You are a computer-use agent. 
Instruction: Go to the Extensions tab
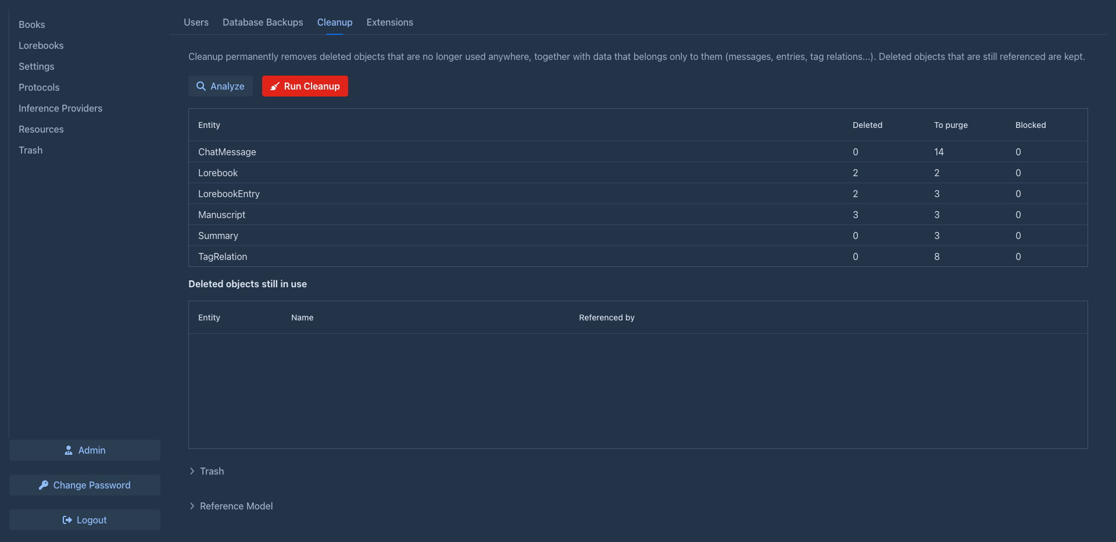(x=389, y=22)
